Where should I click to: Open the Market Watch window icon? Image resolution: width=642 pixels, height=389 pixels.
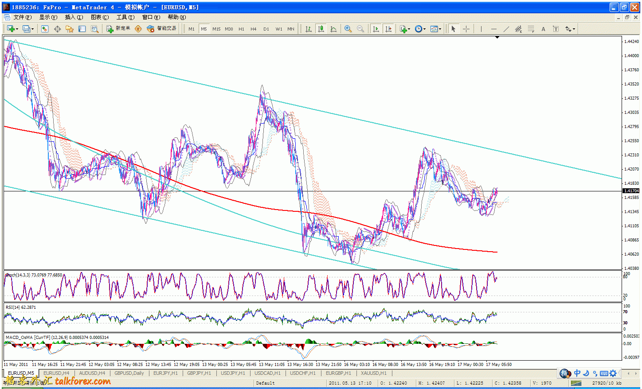click(45, 29)
